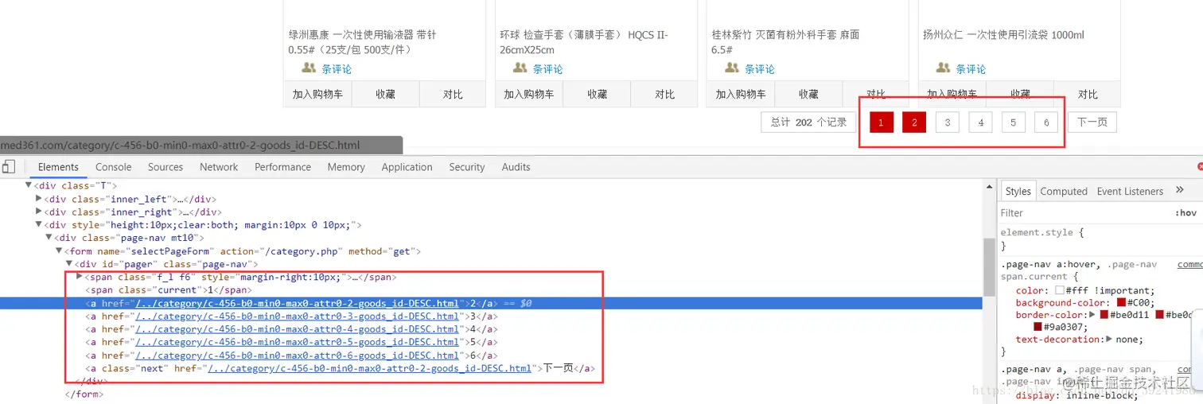Expand the border-color shorthand triangle
Screen dimensions: 1203x404
click(1093, 315)
